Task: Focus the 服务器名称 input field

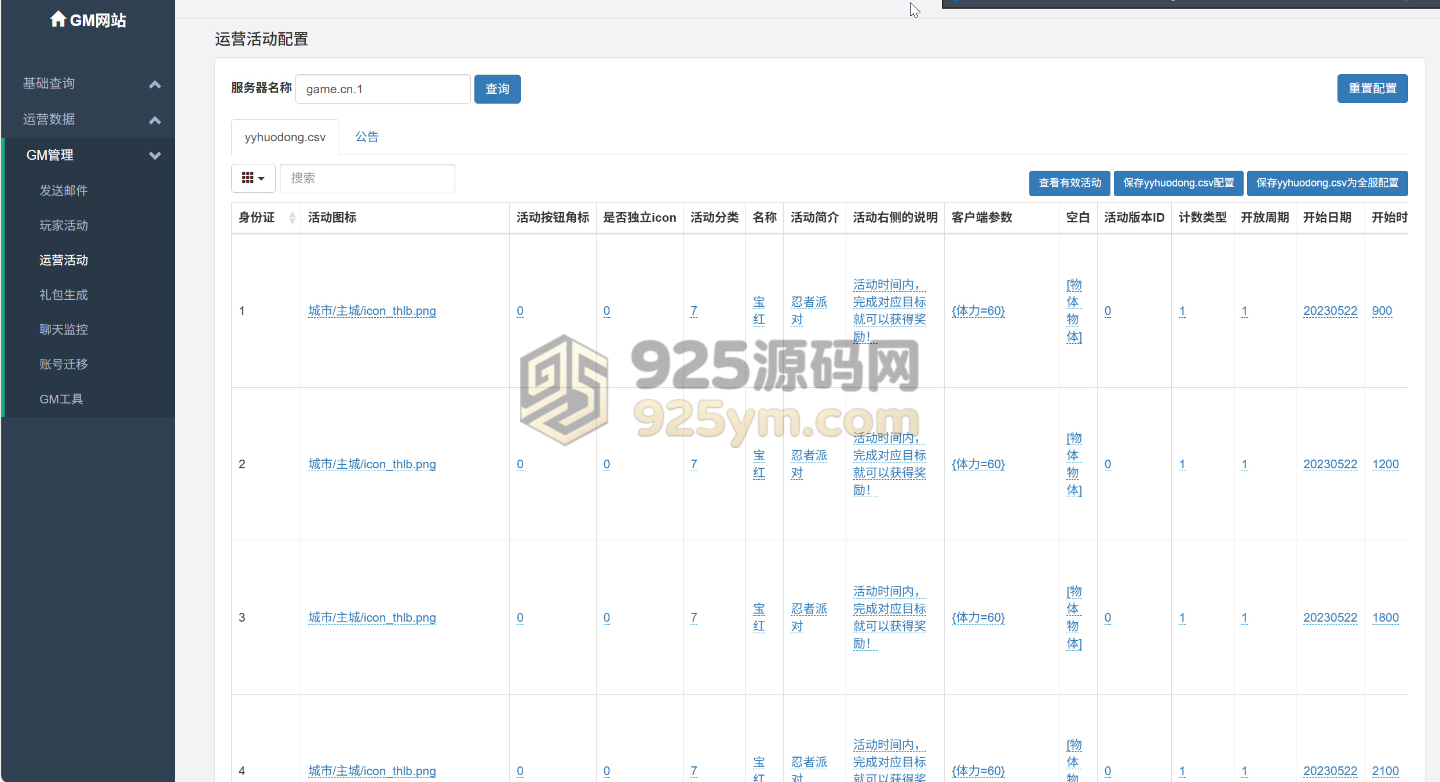Action: (x=383, y=89)
